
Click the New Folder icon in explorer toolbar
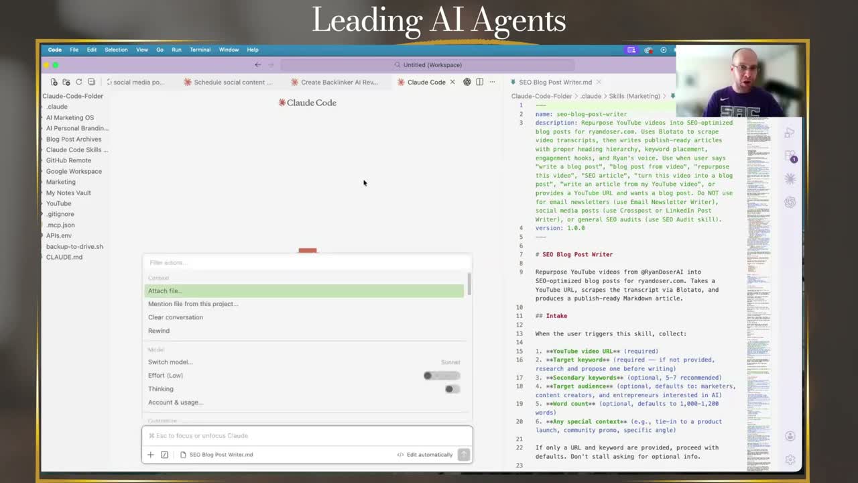[66, 82]
